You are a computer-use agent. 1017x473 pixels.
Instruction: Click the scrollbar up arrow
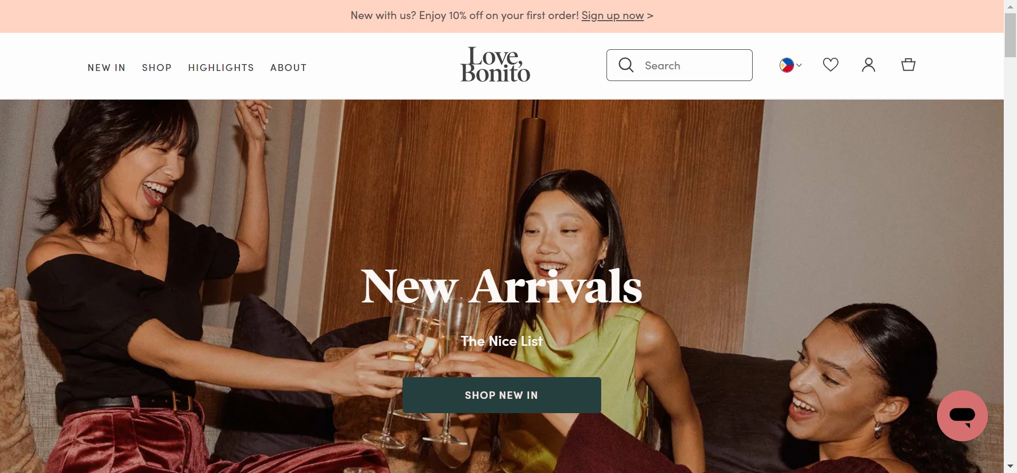tap(1010, 4)
